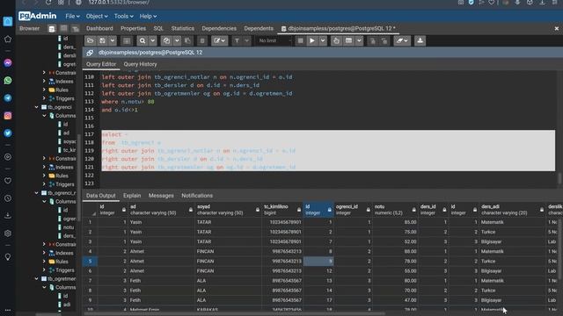Open the Query History tab
This screenshot has width=563, height=316.
[141, 64]
